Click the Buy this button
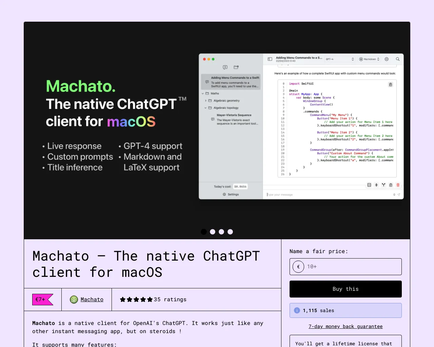The width and height of the screenshot is (434, 347). point(346,289)
